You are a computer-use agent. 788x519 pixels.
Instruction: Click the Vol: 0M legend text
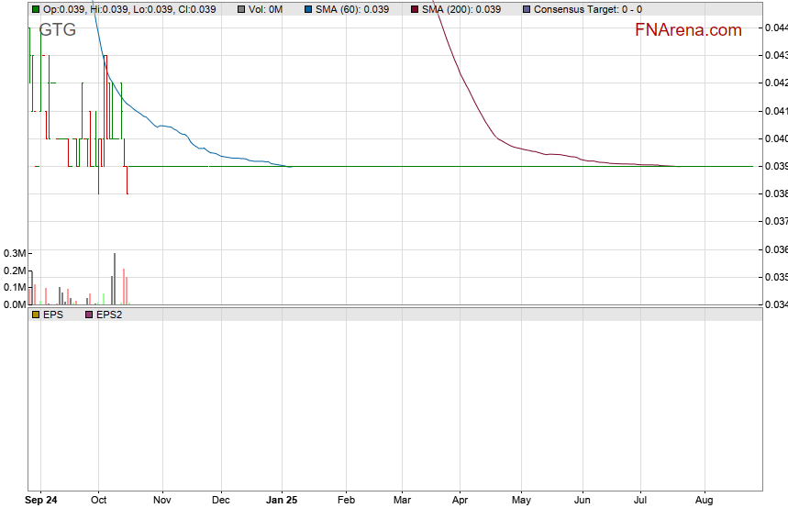click(265, 9)
